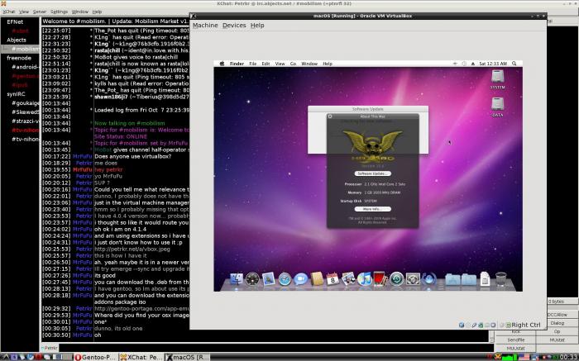Open the DATA drive on the desktop
This screenshot has height=361, width=579.
coord(497,107)
